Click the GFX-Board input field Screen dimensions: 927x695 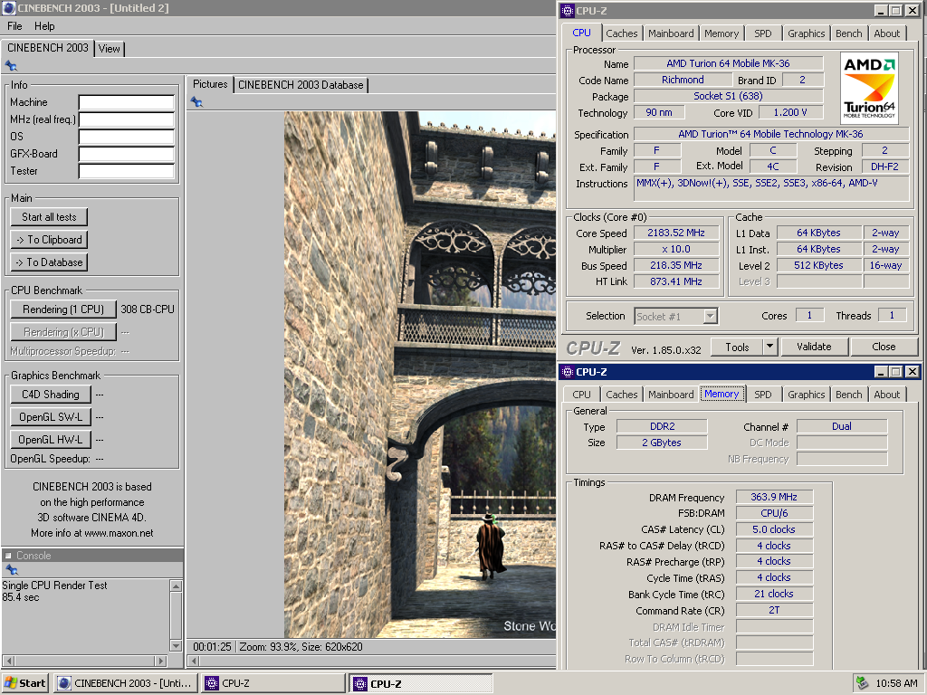pyautogui.click(x=127, y=154)
